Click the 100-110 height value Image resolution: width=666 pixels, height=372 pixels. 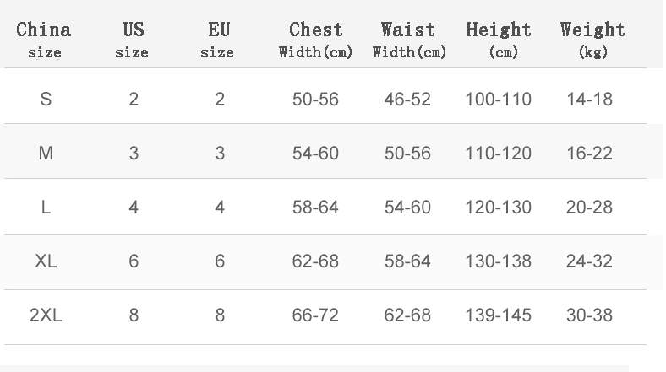pos(499,100)
